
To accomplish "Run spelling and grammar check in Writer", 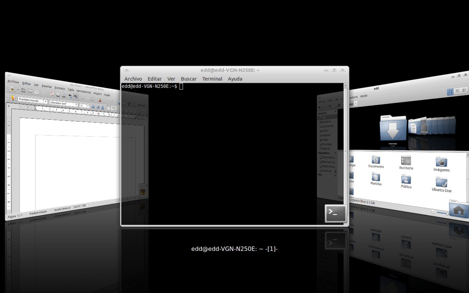I will point(71,96).
